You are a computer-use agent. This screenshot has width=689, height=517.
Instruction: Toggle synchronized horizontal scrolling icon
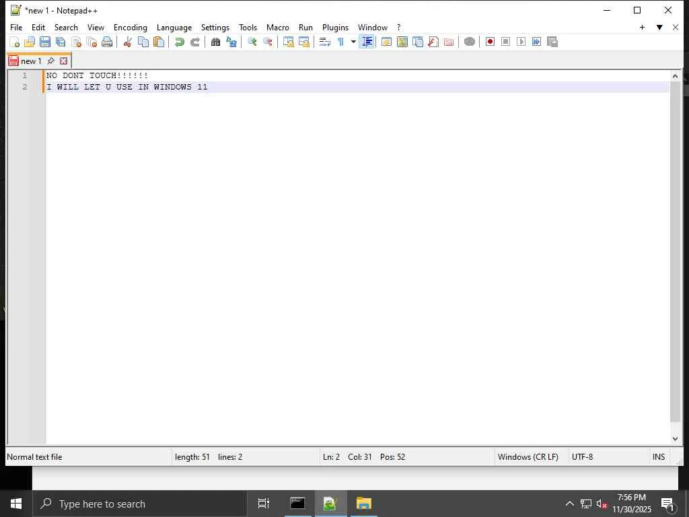click(x=303, y=42)
